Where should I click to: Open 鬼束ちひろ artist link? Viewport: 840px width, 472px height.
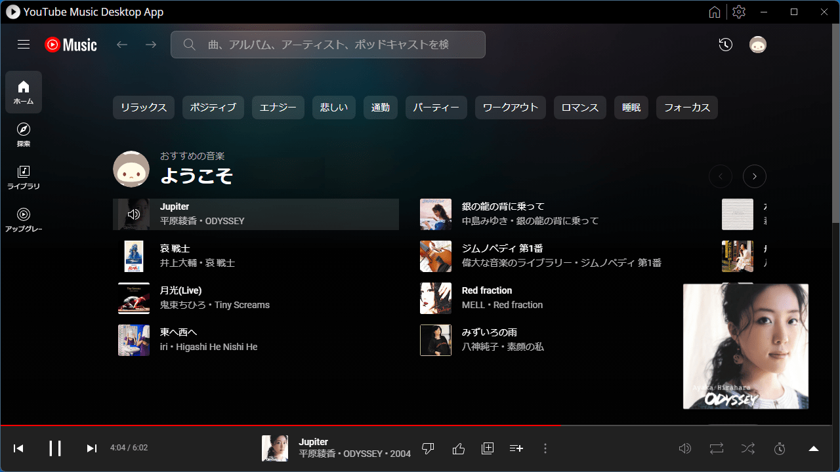click(x=183, y=305)
